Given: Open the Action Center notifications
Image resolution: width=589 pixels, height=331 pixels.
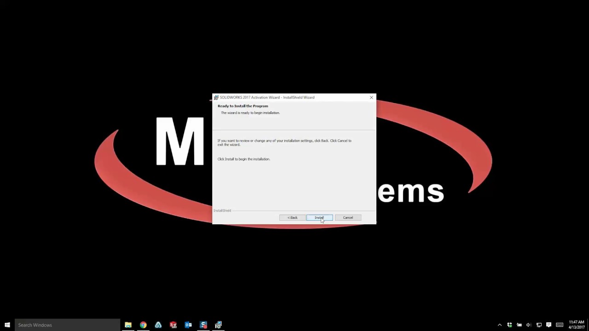Looking at the screenshot, I should coord(549,325).
